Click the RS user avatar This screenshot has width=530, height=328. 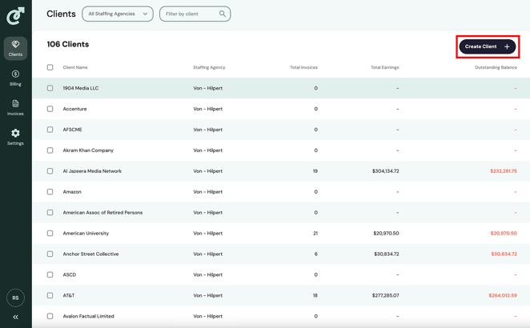[x=15, y=298]
